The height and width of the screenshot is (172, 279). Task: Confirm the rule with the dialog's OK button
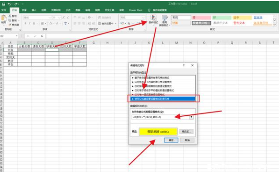pyautogui.click(x=171, y=140)
